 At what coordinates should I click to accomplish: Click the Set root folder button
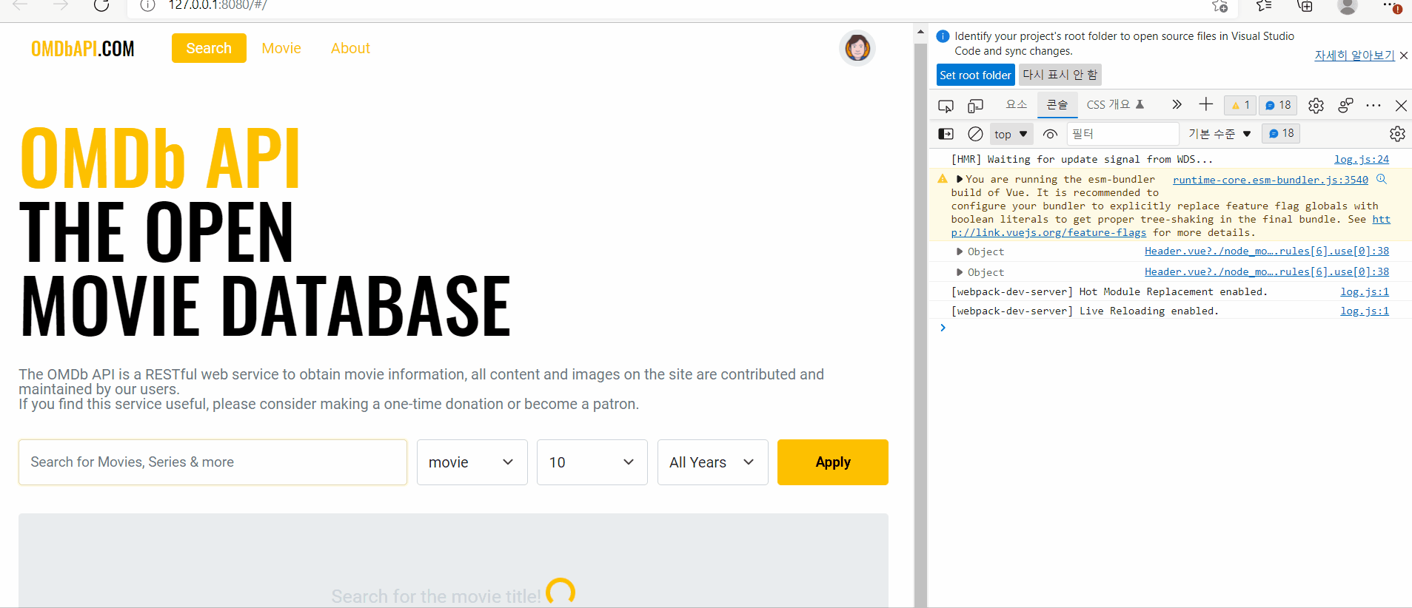tap(975, 75)
